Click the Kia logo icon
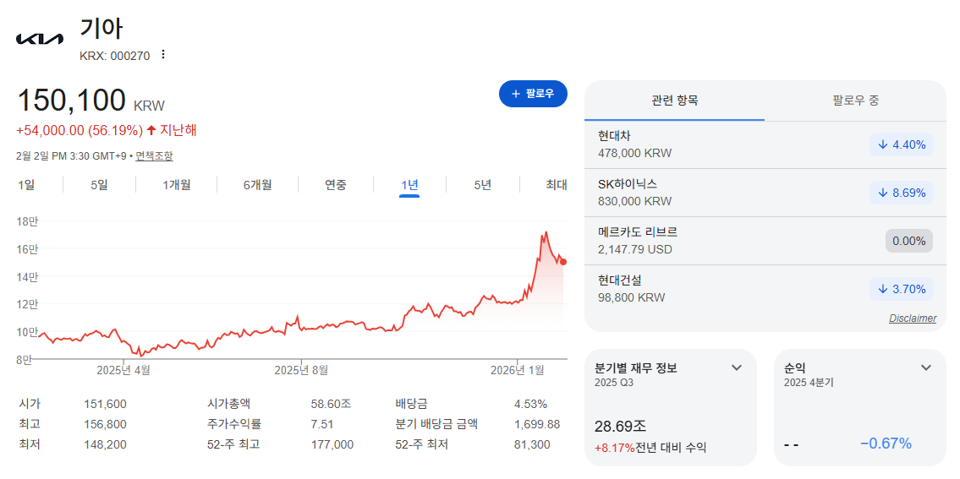Viewport: 960px width, 479px height. pos(39,39)
